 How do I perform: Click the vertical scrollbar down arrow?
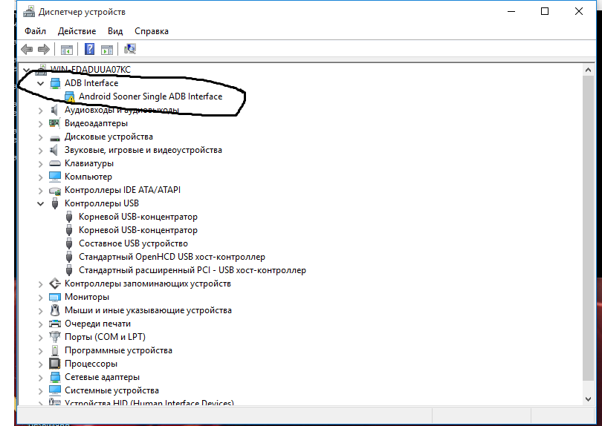coord(589,400)
